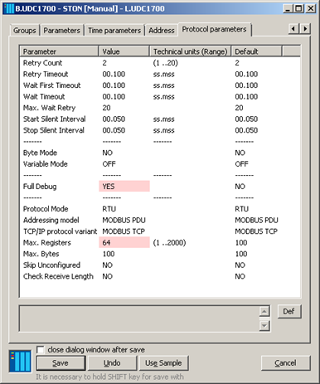
Task: Minimize the B.UDC1700 window
Action: pyautogui.click(x=288, y=8)
